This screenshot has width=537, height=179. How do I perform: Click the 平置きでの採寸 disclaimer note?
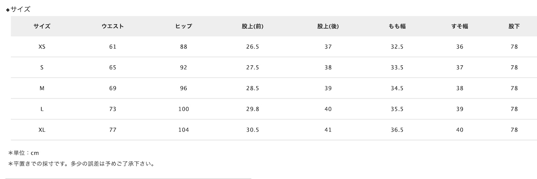click(x=81, y=163)
